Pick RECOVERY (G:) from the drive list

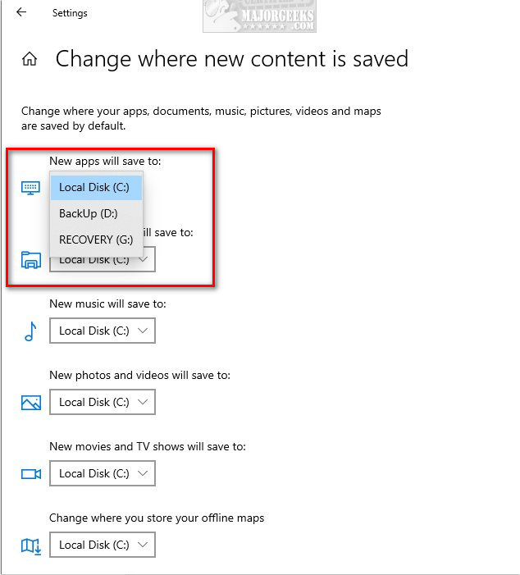[x=96, y=240]
